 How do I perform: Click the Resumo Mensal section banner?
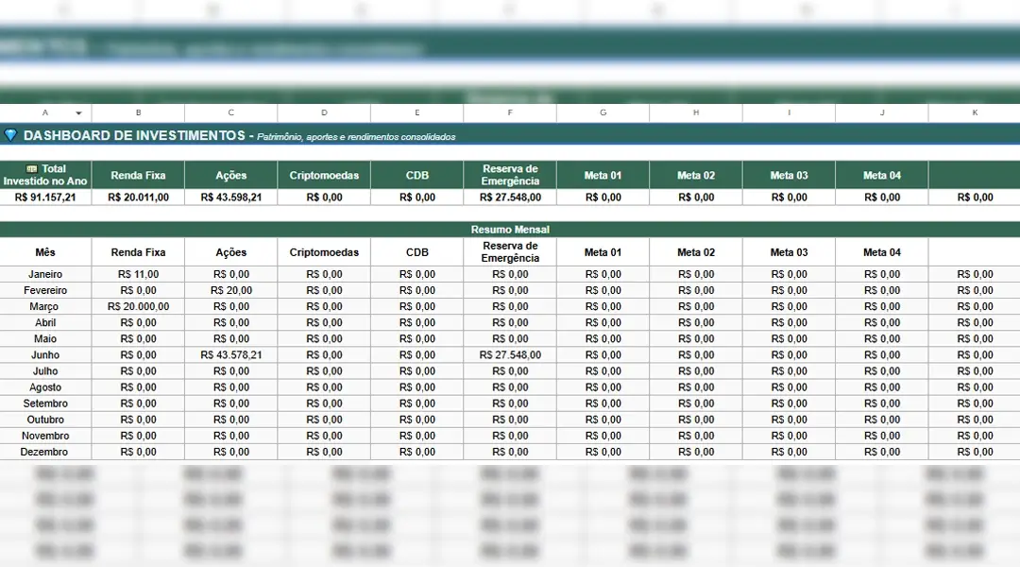510,229
